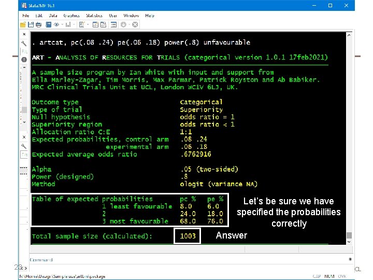Click the Open file folder icon
Screen dimensions: 373x280
[23, 24]
